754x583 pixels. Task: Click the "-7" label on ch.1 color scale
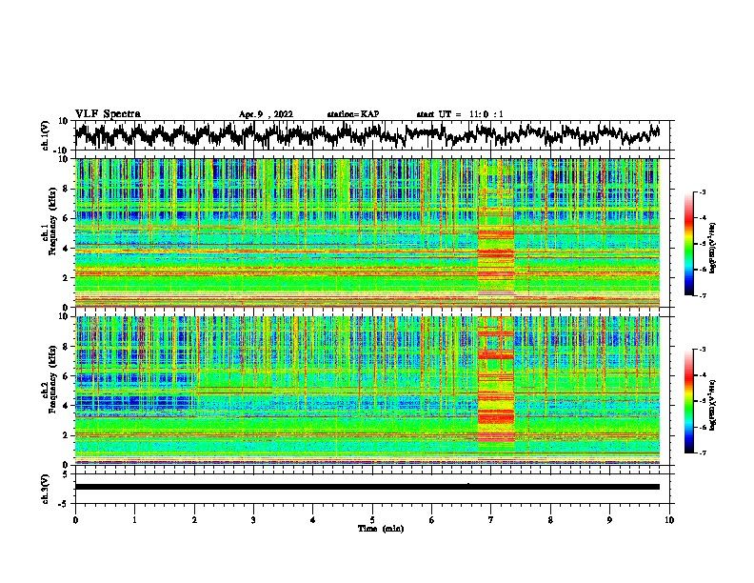[702, 295]
